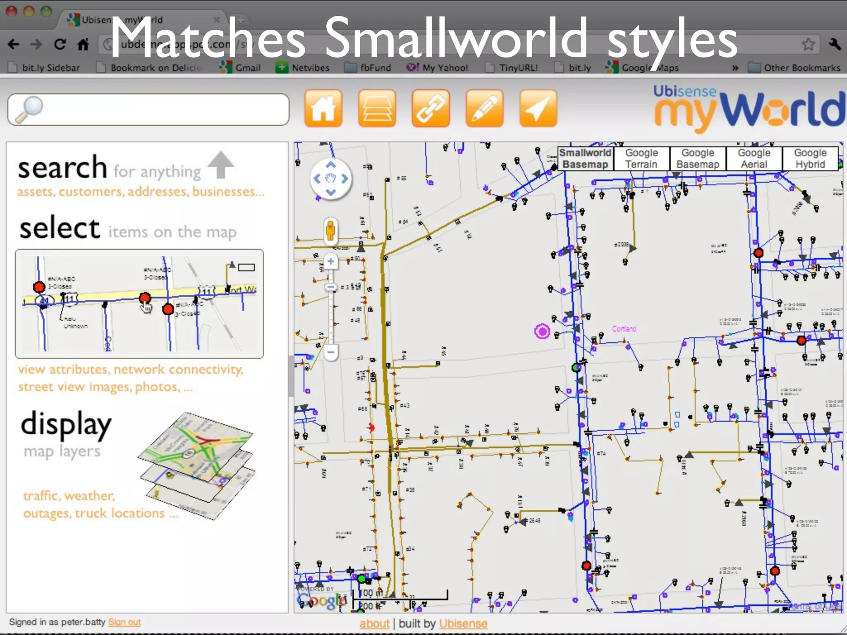The height and width of the screenshot is (635, 847).
Task: Open the fbFund bookmark folder
Action: pos(368,67)
